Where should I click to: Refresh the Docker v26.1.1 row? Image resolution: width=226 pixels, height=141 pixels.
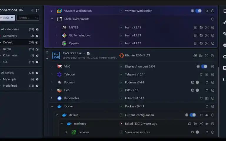207,106
